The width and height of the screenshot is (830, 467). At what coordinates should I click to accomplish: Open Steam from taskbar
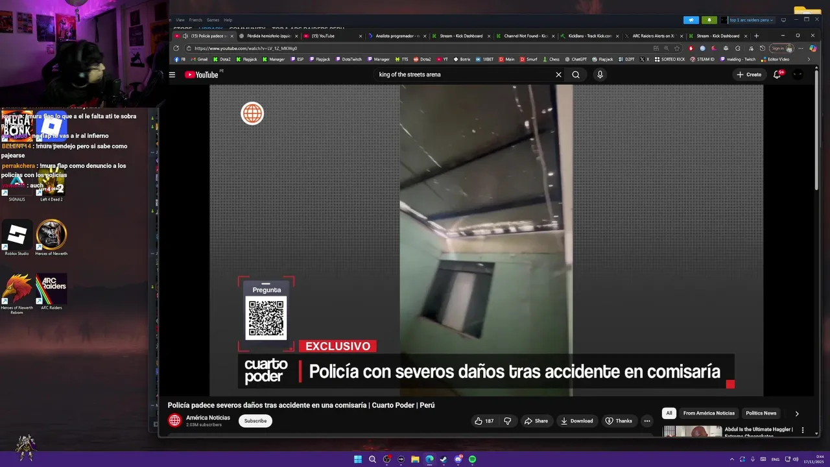click(x=444, y=459)
